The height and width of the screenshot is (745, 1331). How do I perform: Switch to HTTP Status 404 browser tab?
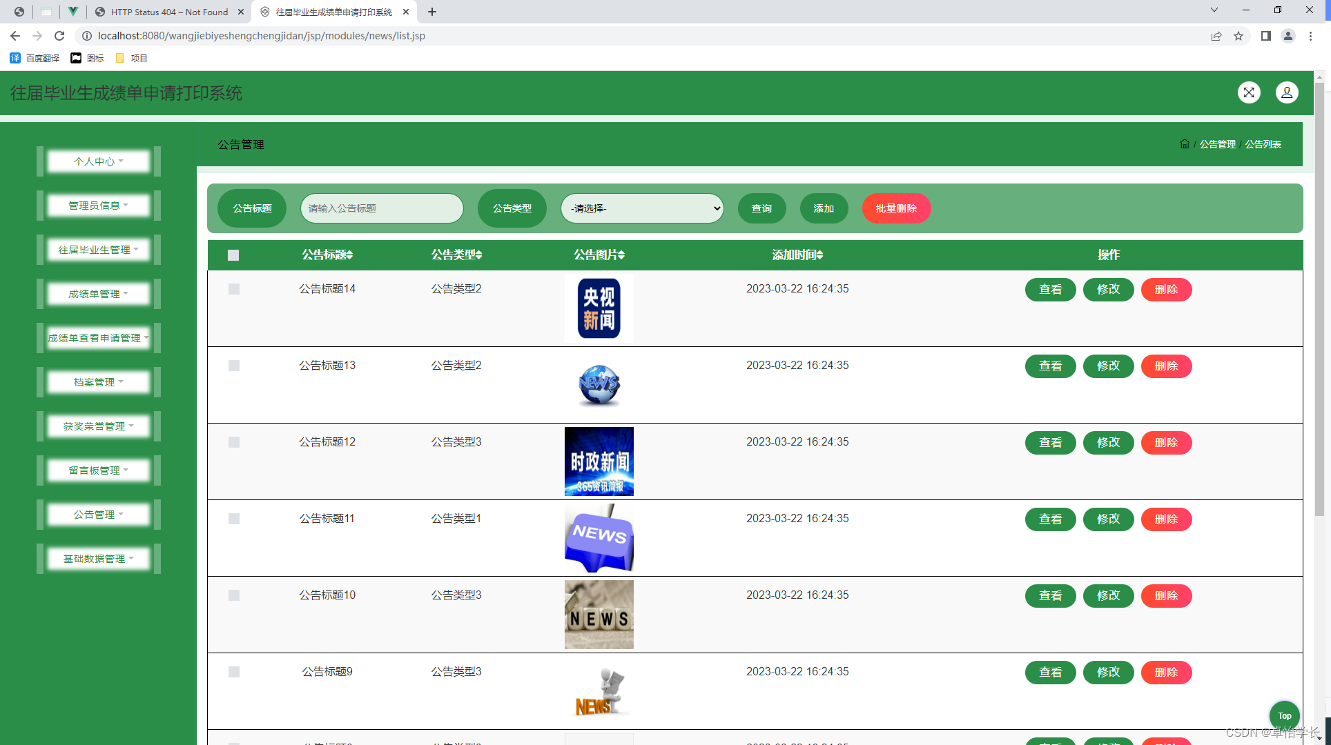(x=169, y=12)
